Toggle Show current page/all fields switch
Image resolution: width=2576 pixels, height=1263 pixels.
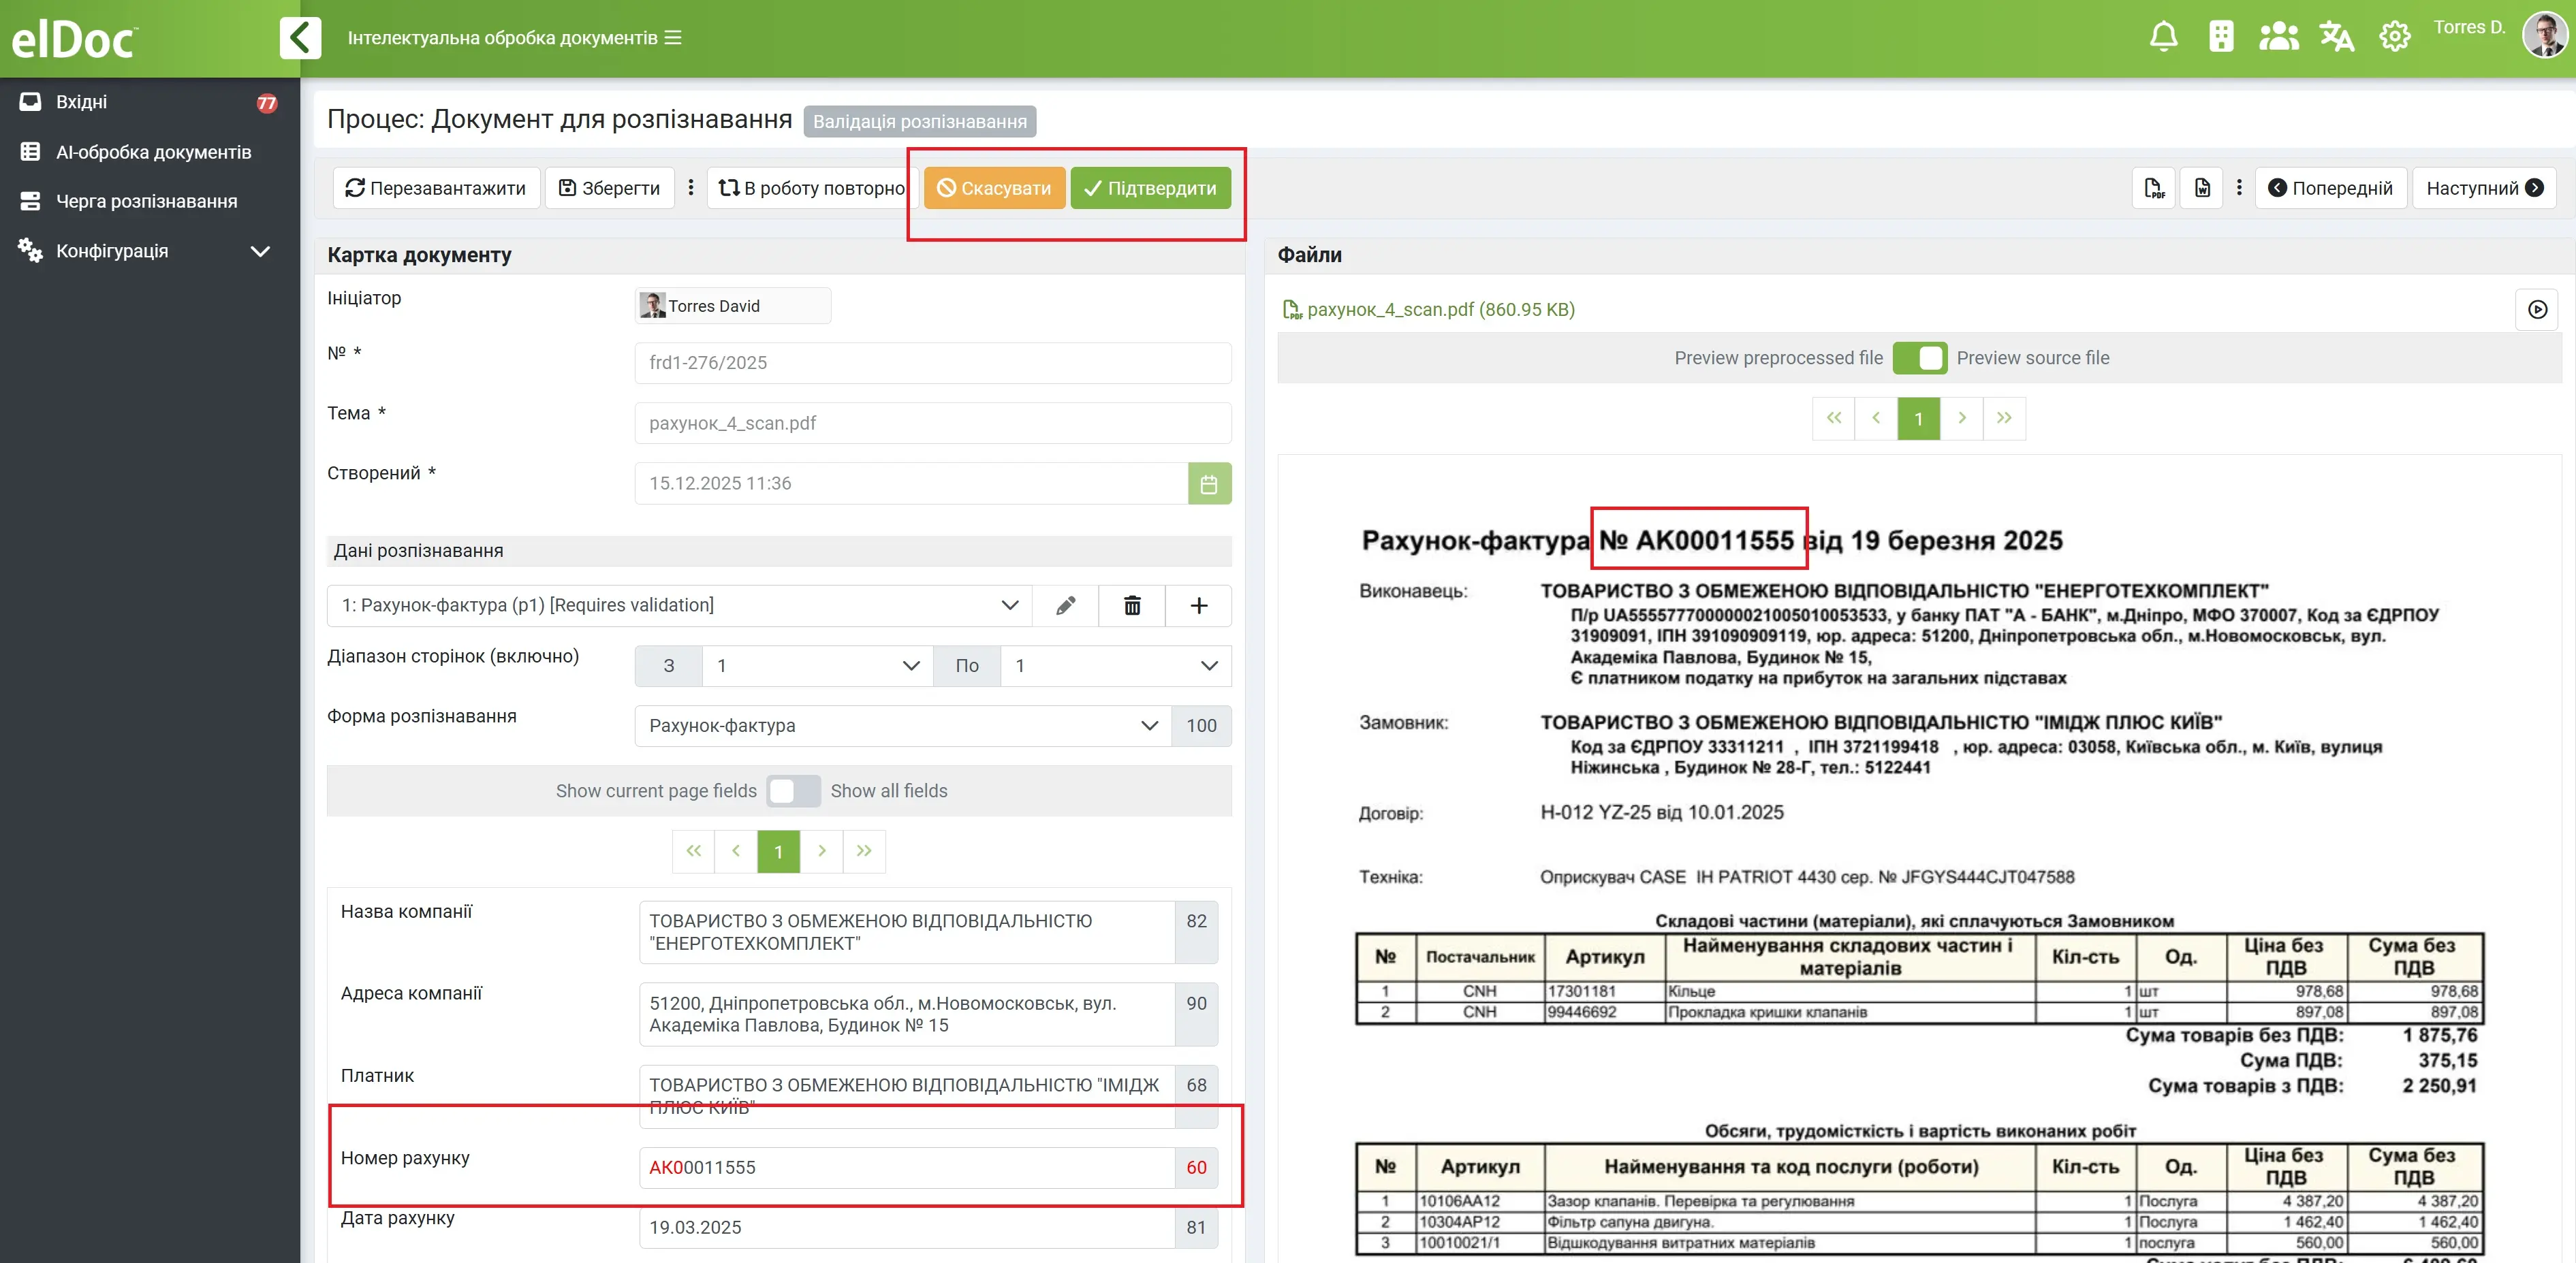(x=793, y=791)
